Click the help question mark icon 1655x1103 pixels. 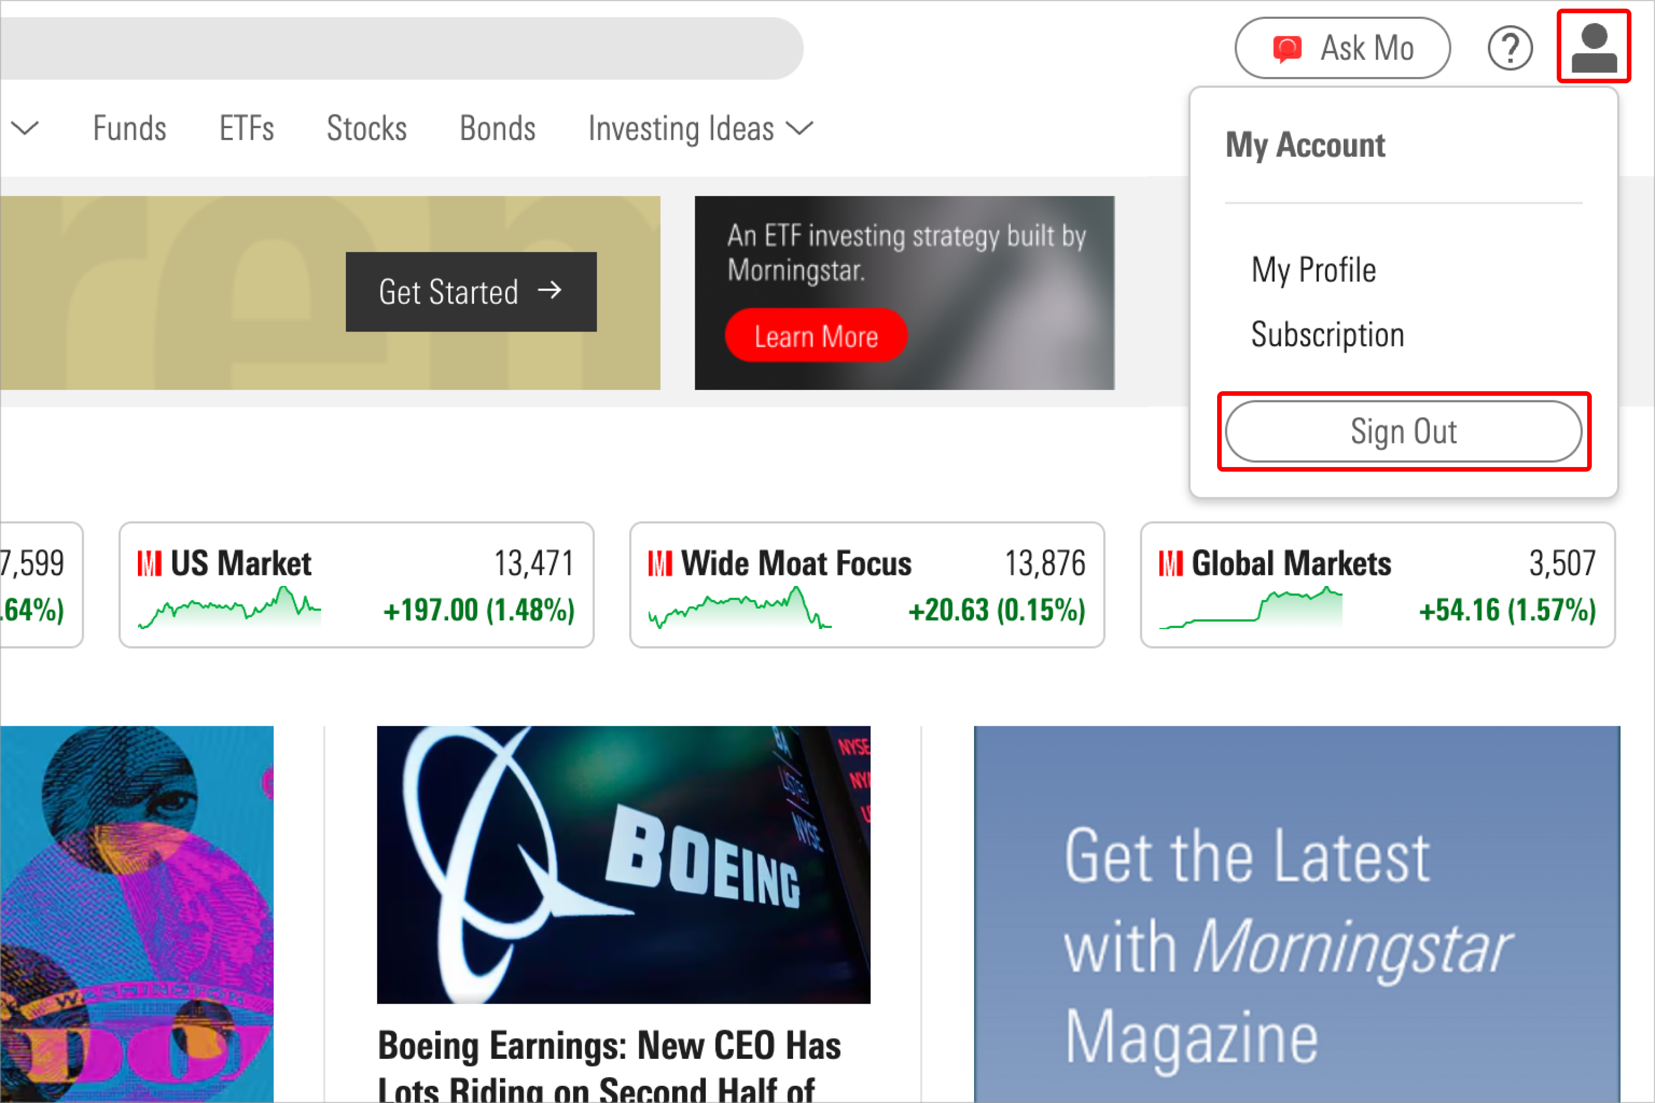coord(1507,49)
